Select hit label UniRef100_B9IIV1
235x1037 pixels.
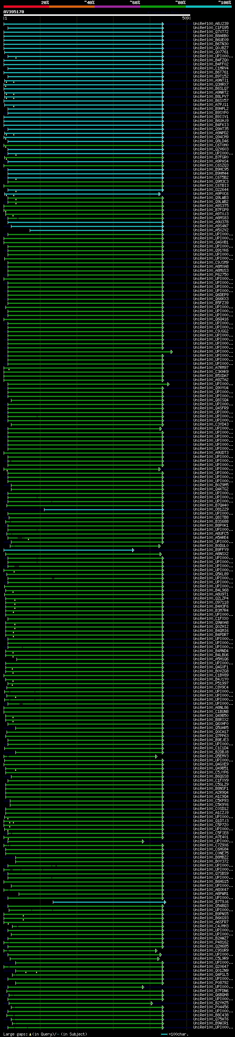click(x=211, y=117)
